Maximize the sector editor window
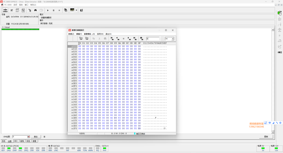This screenshot has width=283, height=153. click(x=166, y=30)
